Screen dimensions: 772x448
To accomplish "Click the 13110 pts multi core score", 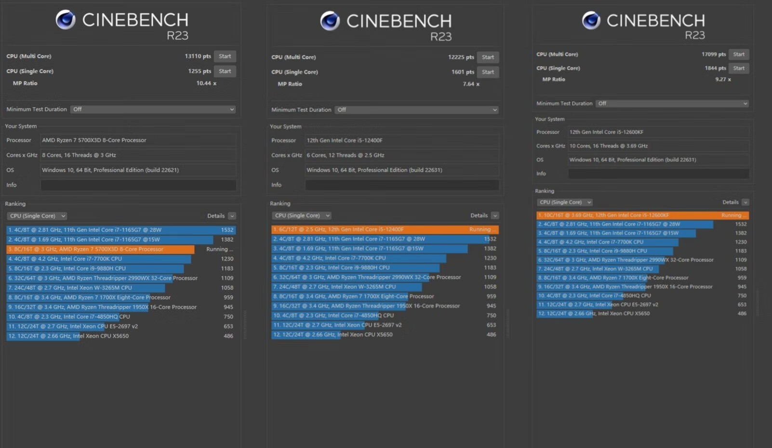I will click(198, 56).
